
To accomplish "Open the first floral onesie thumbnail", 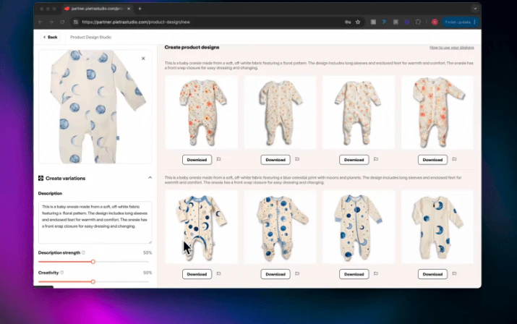I will 202,113.
